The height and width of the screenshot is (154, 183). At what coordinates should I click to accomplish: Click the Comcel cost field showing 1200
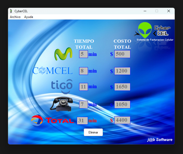pyautogui.click(x=122, y=71)
